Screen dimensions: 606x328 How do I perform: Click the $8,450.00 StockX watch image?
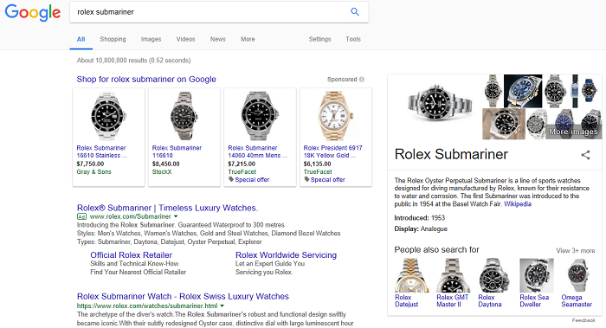(184, 116)
